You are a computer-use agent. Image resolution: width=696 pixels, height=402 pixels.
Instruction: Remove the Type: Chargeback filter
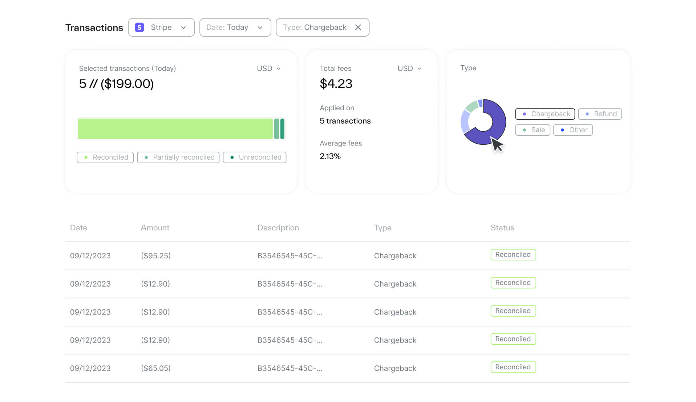click(x=358, y=28)
